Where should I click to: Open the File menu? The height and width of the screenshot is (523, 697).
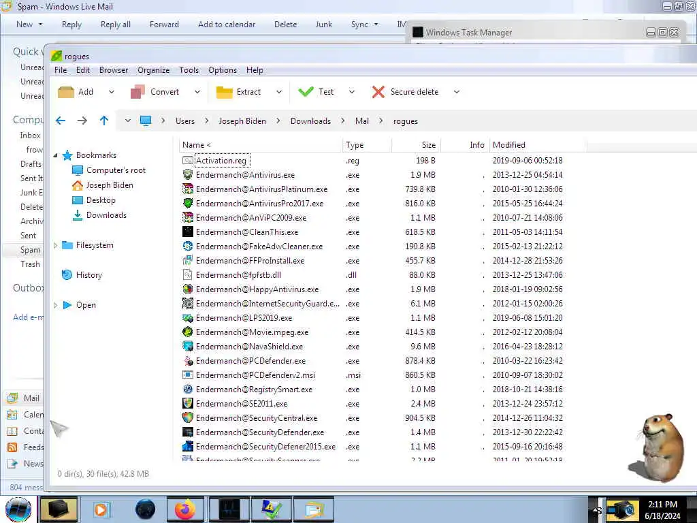click(61, 70)
